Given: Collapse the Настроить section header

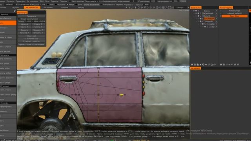Looking at the screenshot, I should coord(8,55).
